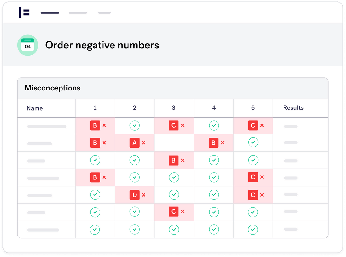Viewport: 346px width, 257px height.
Task: Click the red A badge in column 2
Action: tap(135, 143)
